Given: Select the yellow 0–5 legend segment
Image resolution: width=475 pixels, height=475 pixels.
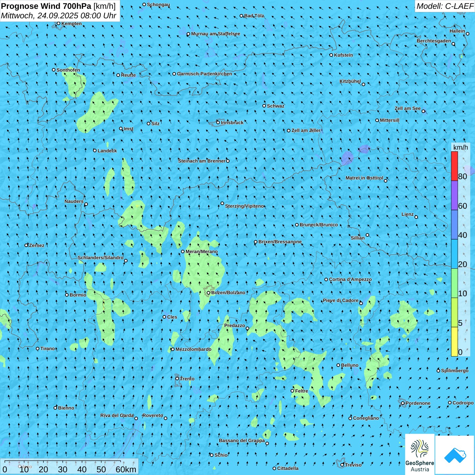Looking at the screenshot, I should (454, 342).
